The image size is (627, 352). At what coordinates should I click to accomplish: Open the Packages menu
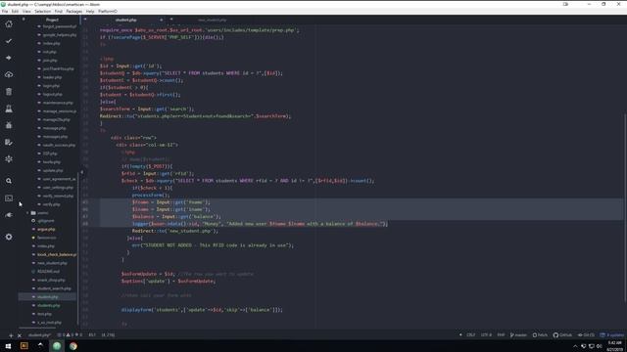tap(74, 11)
